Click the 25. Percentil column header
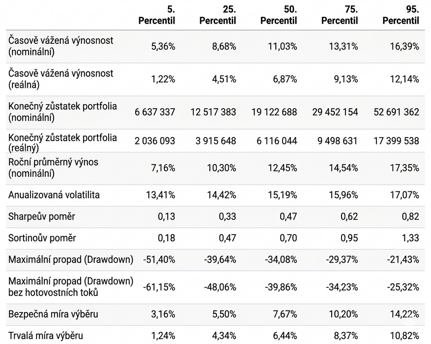The width and height of the screenshot is (431, 344). [x=217, y=15]
